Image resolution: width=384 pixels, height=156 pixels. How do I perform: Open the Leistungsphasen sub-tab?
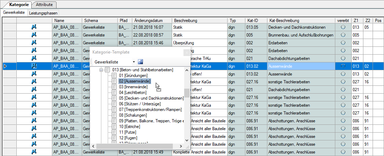pos(43,13)
